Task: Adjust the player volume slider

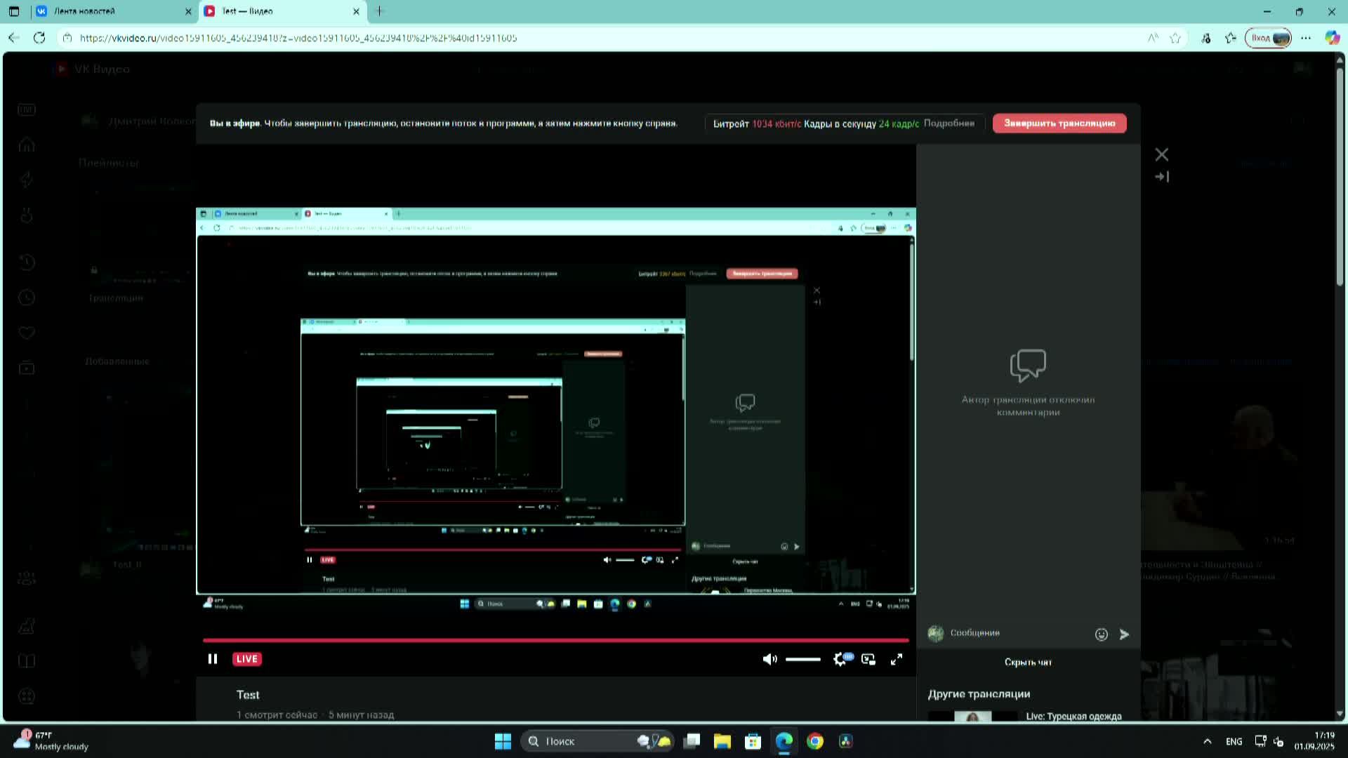Action: [803, 659]
